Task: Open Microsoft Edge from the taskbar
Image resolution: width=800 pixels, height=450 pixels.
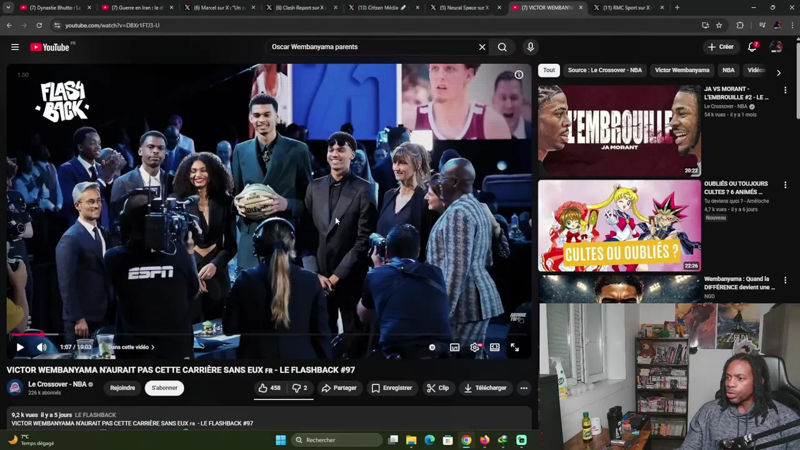Action: click(429, 440)
